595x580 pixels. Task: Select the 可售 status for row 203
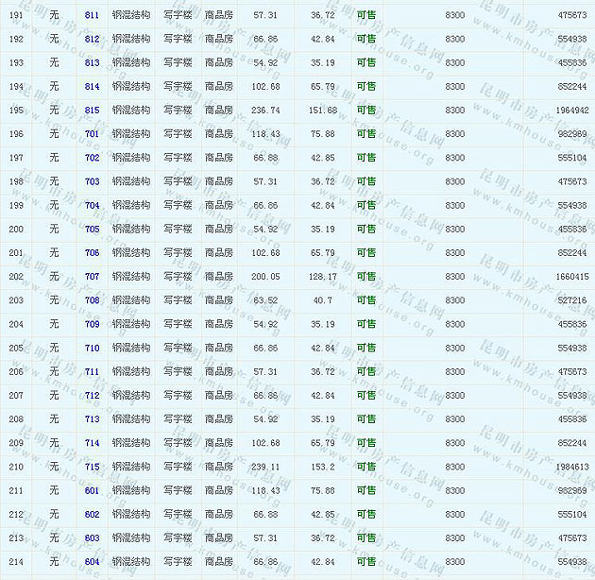coord(365,300)
